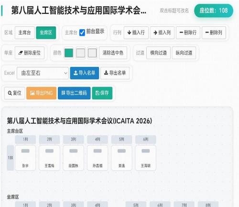Click the 删除列 minus button

[214, 33]
